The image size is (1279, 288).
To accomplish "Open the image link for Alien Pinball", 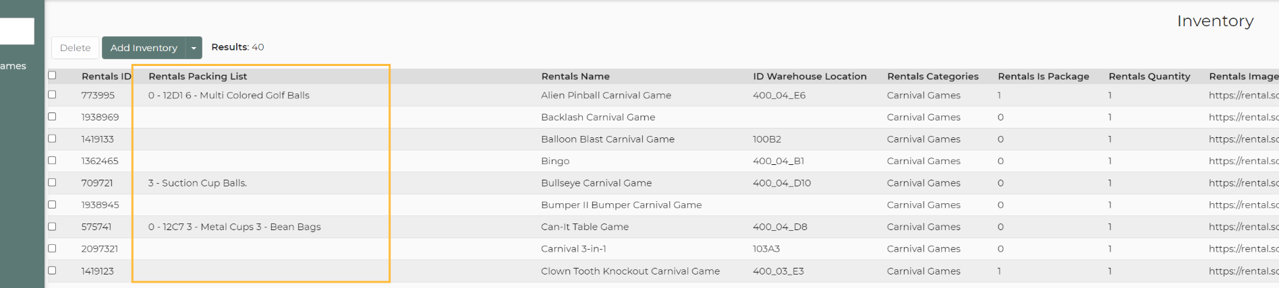I will click(x=1243, y=96).
